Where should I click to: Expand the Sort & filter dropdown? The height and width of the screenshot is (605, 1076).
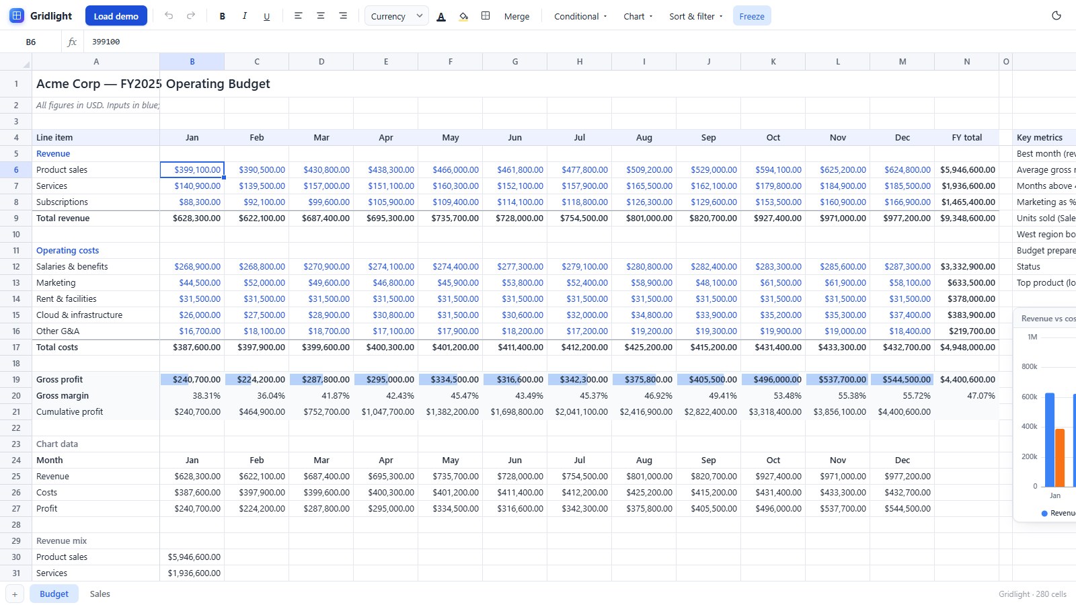coord(696,16)
